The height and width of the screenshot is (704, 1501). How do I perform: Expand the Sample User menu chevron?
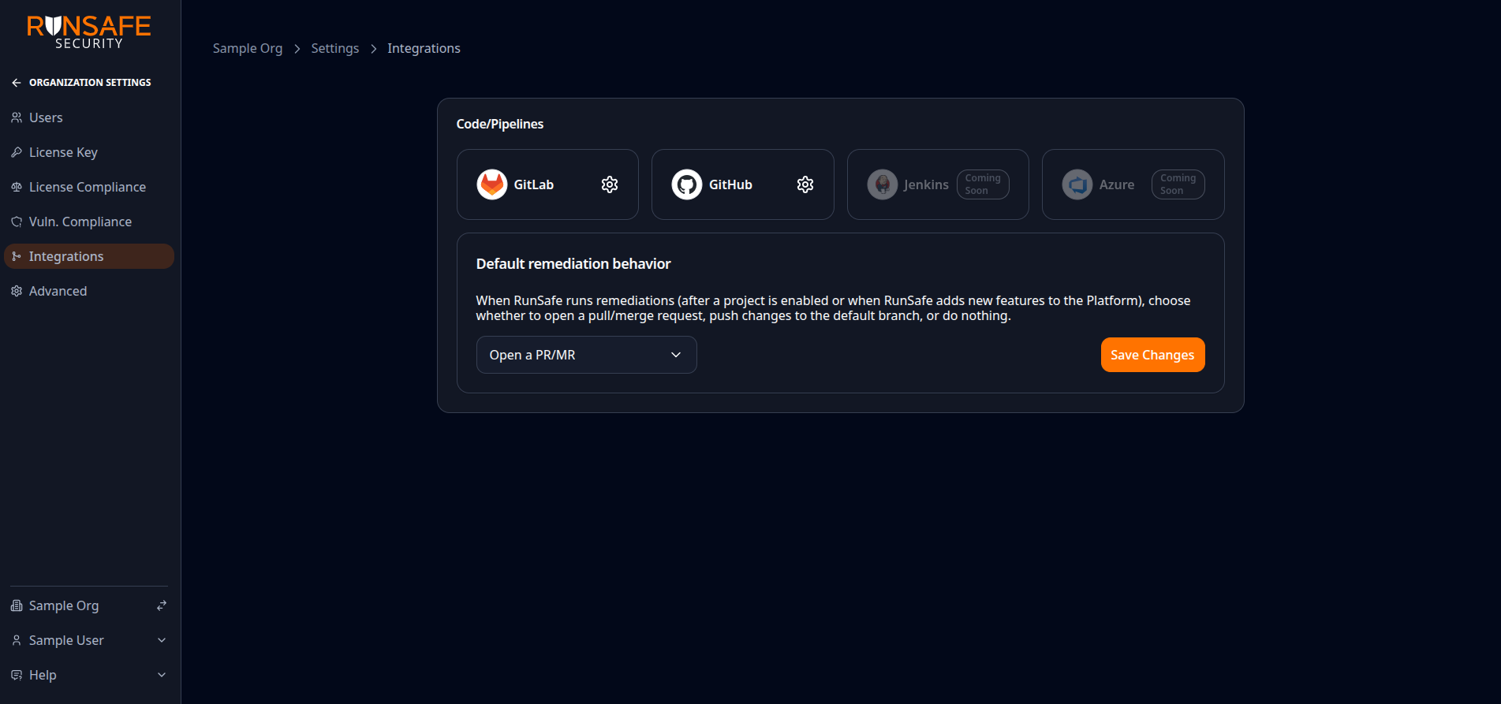coord(162,640)
